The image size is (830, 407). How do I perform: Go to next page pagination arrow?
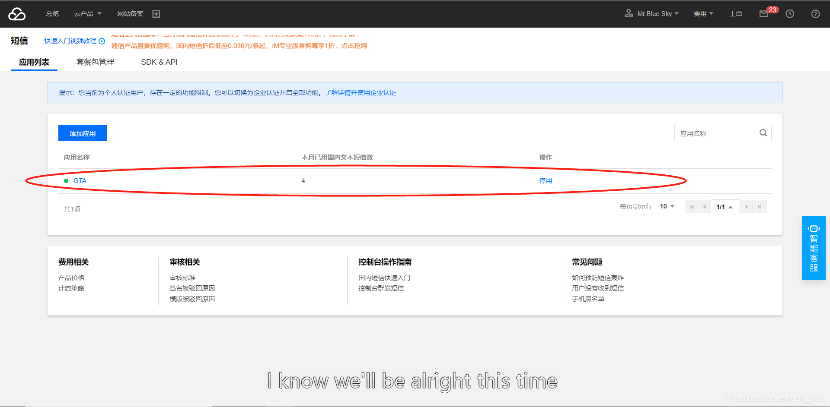tap(747, 207)
